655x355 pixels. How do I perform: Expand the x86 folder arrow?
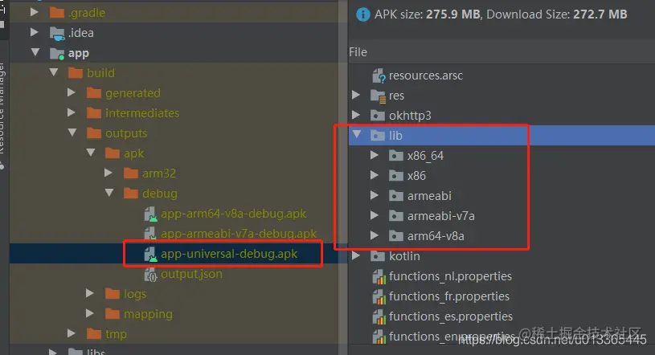click(x=375, y=175)
